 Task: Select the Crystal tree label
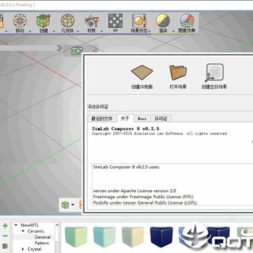coord(34,249)
